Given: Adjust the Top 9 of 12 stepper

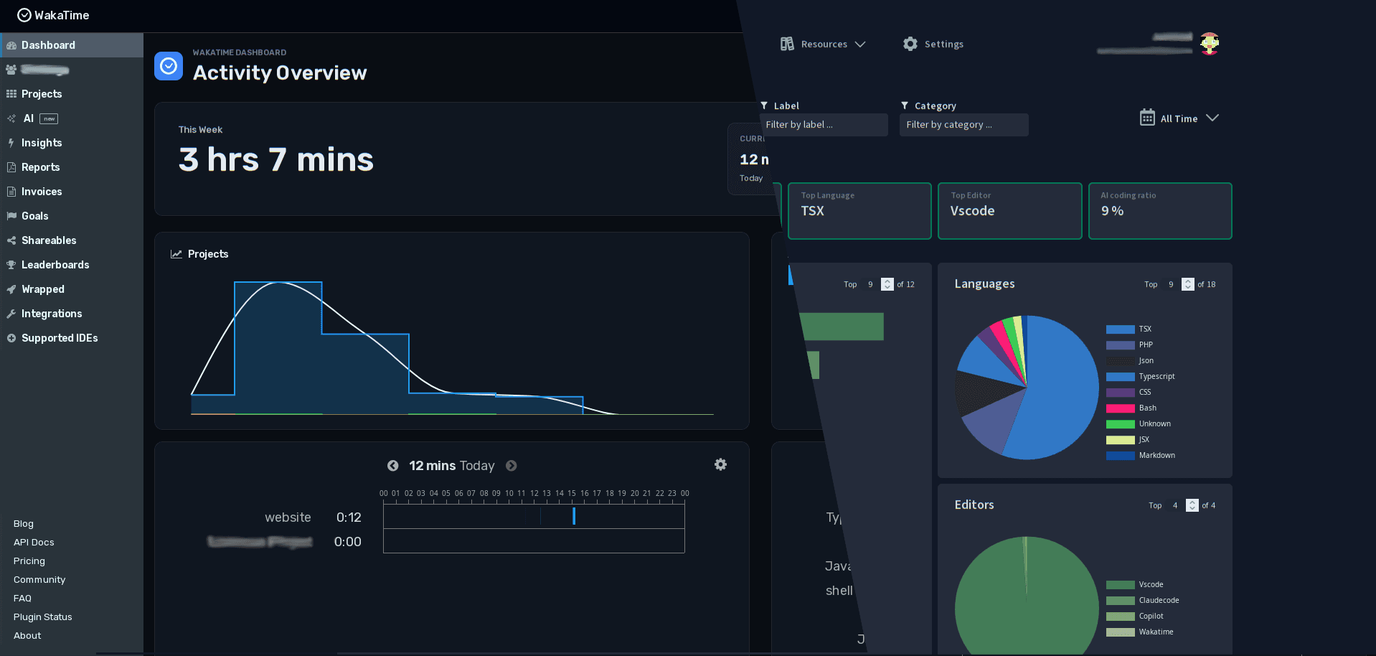Looking at the screenshot, I should [x=887, y=284].
